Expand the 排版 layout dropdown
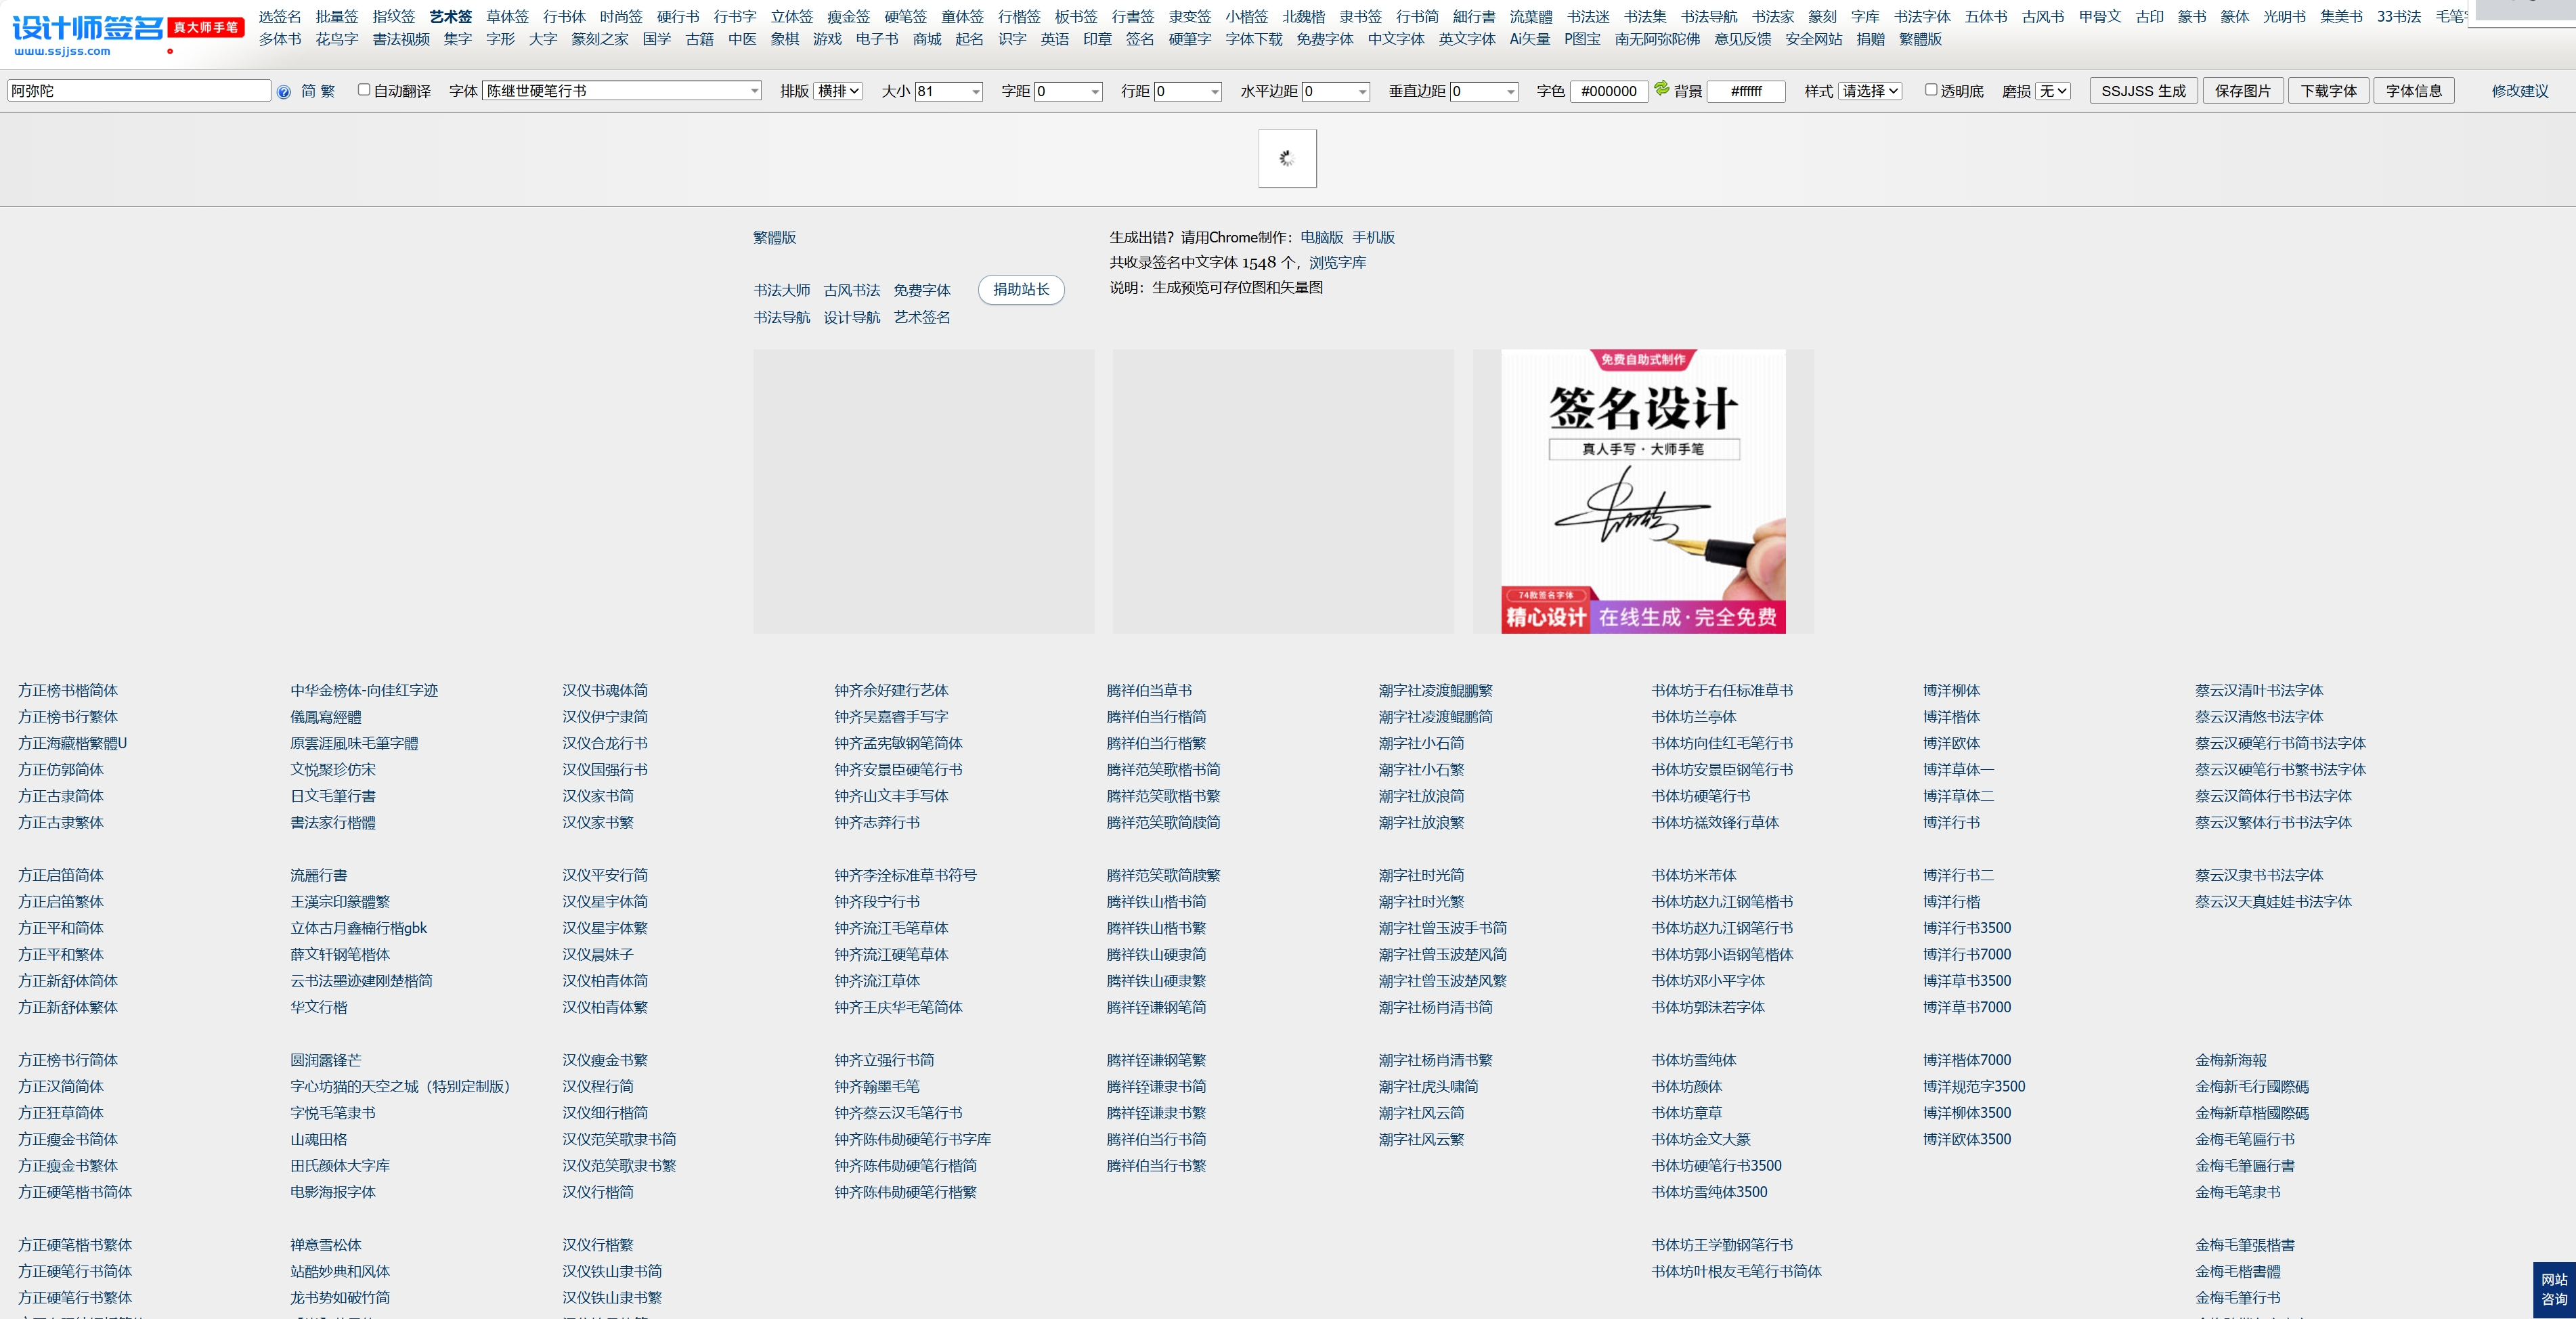The height and width of the screenshot is (1319, 2576). pyautogui.click(x=838, y=91)
